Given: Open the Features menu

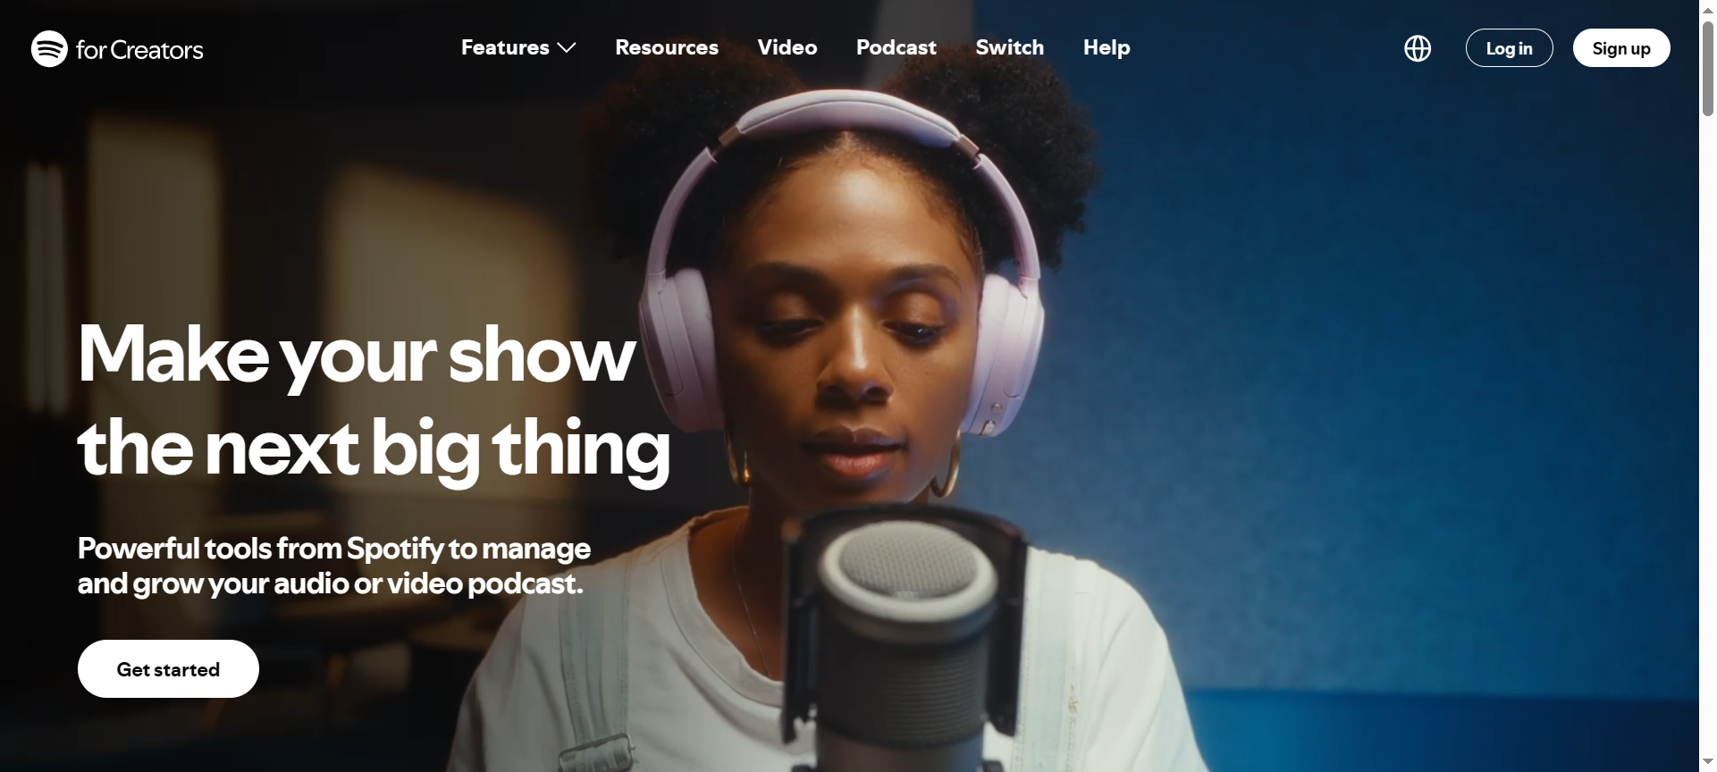Looking at the screenshot, I should coord(505,47).
